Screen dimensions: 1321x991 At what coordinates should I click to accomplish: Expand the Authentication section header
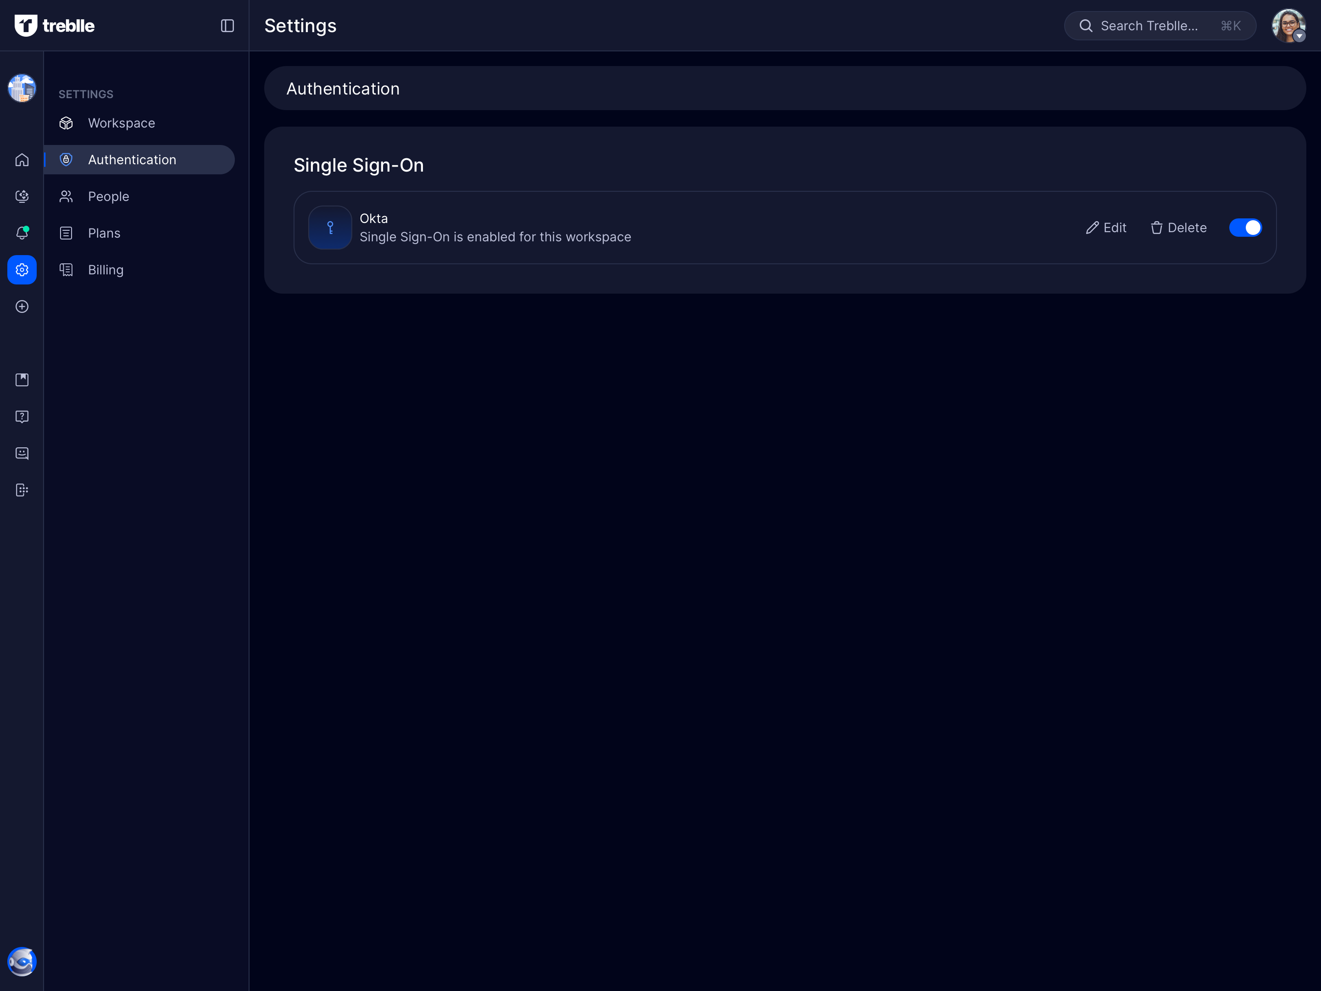783,89
